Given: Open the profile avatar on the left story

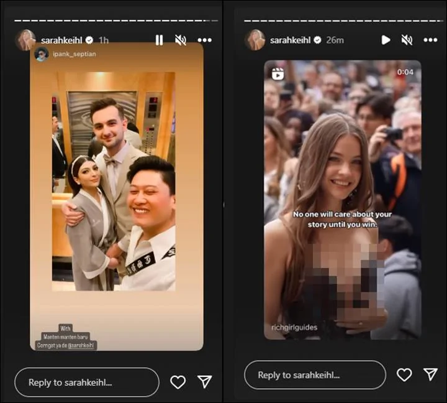Looking at the screenshot, I should pyautogui.click(x=25, y=40).
